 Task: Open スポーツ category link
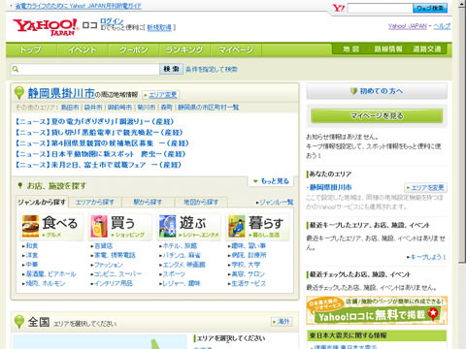point(173,274)
